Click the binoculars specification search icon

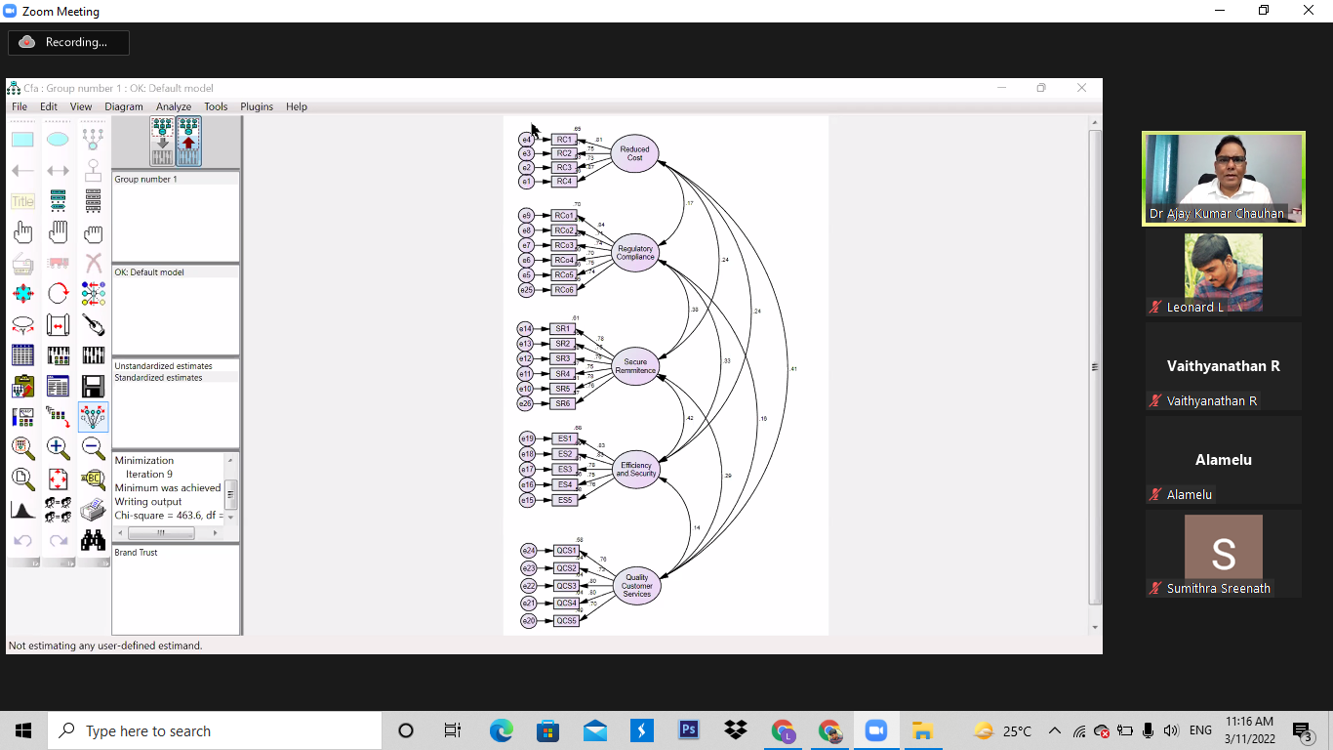point(93,540)
